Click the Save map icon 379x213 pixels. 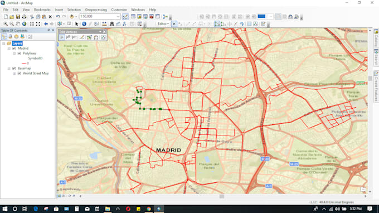[18, 17]
